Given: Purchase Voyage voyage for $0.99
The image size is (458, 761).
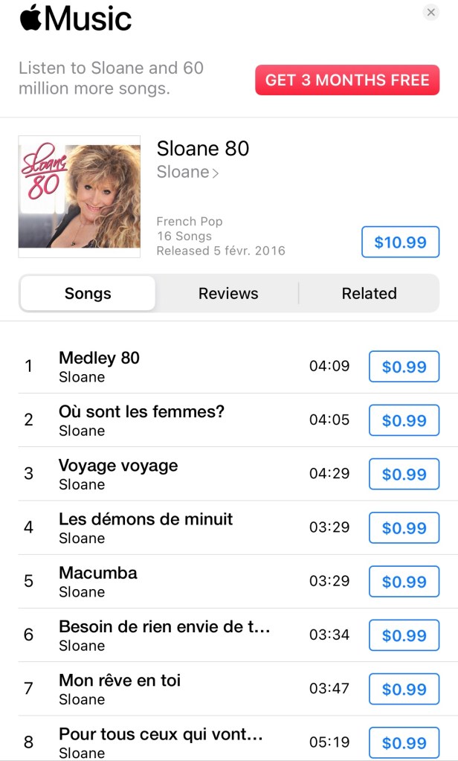Looking at the screenshot, I should pyautogui.click(x=404, y=474).
